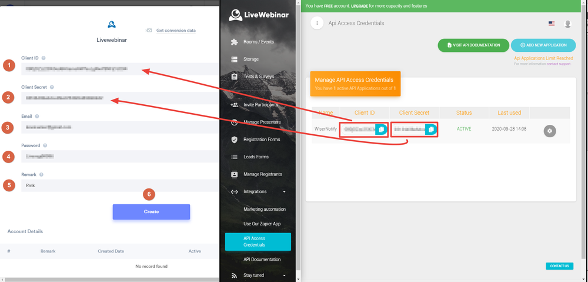Select API Access Credentials menu item
Screen dimensions: 588x282
258,242
